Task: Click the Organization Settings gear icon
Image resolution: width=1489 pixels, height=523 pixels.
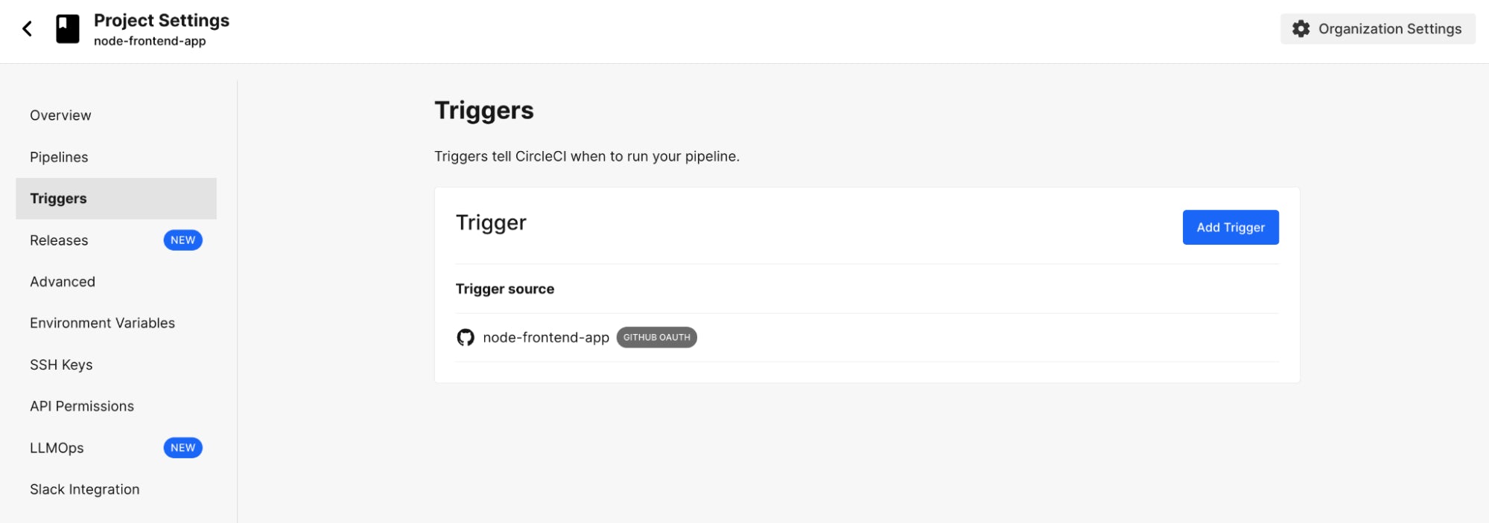Action: [x=1301, y=29]
